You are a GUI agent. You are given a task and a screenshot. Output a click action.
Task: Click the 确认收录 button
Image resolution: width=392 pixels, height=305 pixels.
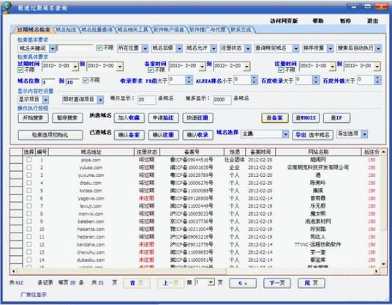pos(197,135)
